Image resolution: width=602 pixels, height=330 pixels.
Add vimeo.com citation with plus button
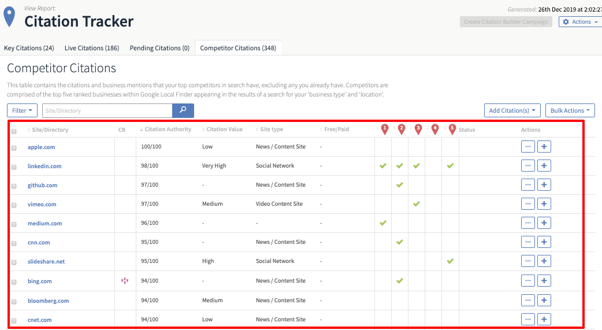click(544, 203)
